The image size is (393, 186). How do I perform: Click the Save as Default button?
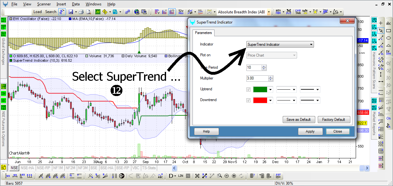tap(299, 120)
